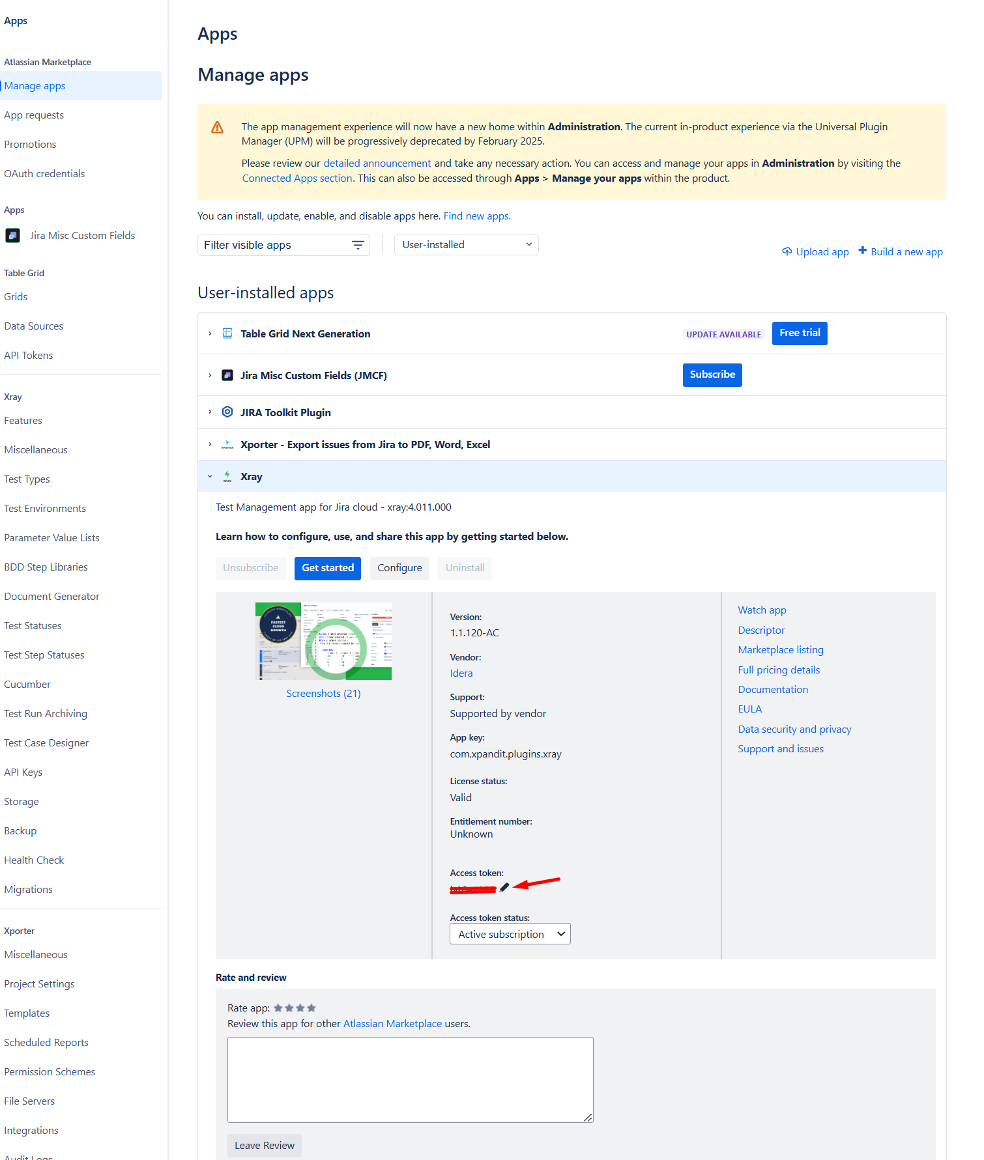This screenshot has height=1160, width=984.
Task: Click Find new apps link
Action: point(477,216)
